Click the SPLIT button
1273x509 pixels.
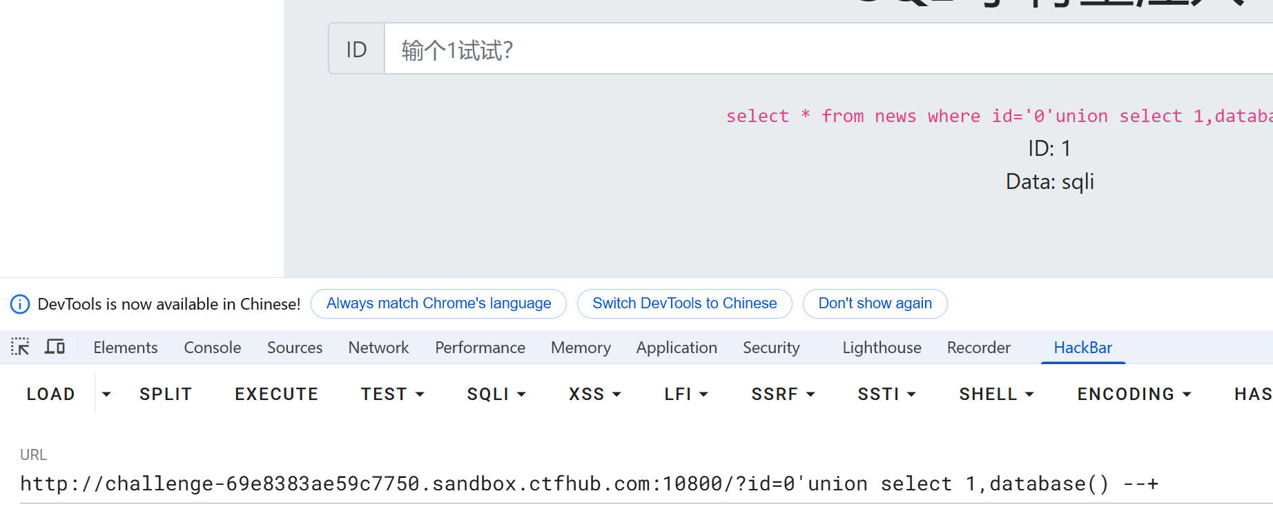166,395
